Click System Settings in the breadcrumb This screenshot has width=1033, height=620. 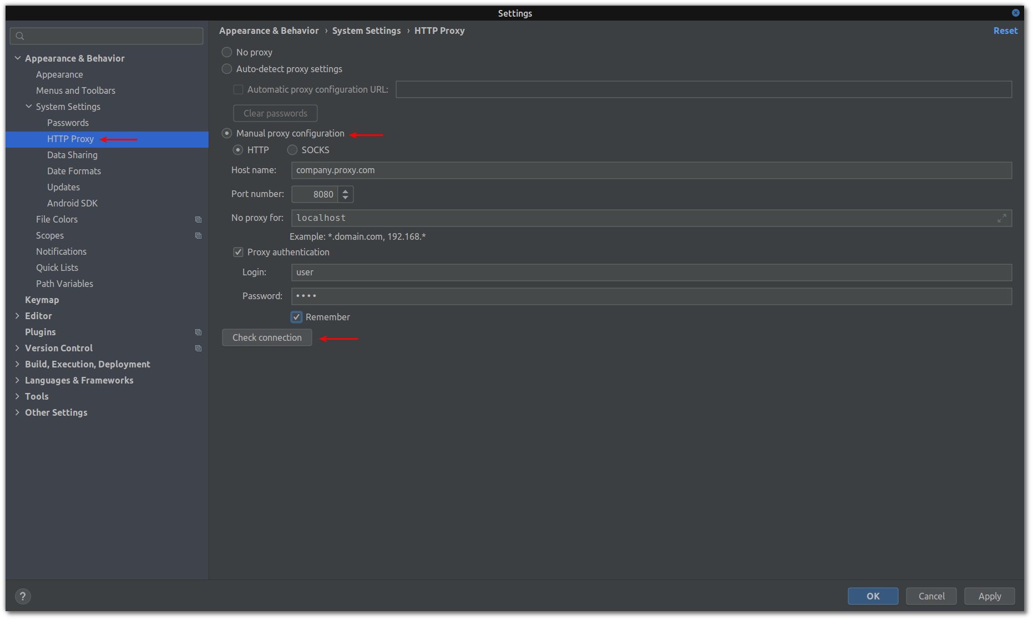pyautogui.click(x=366, y=31)
